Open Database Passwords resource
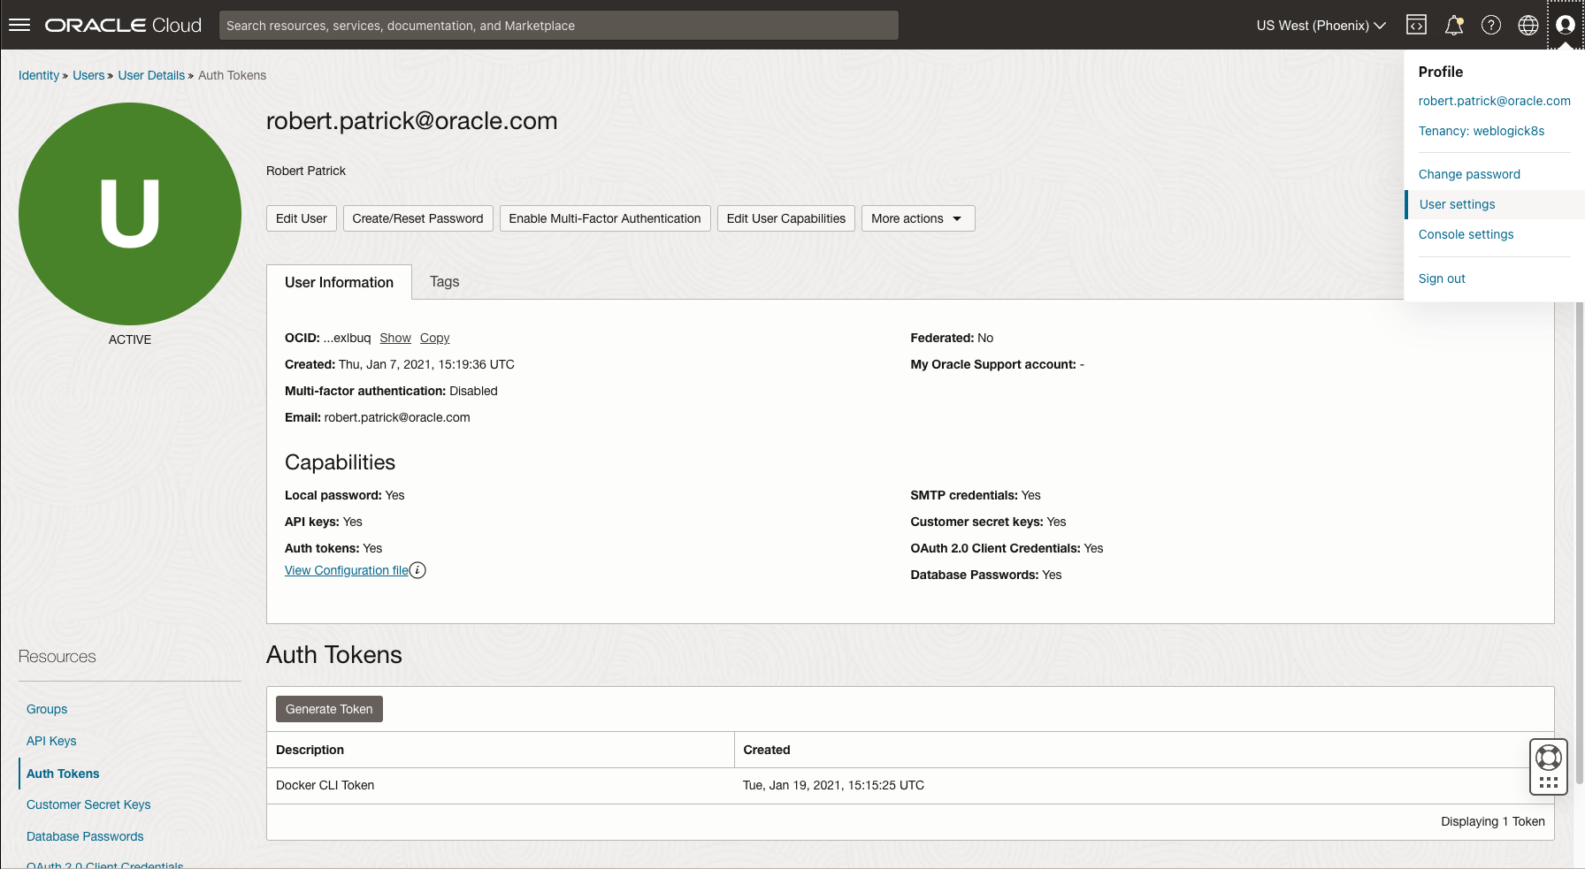 click(85, 836)
